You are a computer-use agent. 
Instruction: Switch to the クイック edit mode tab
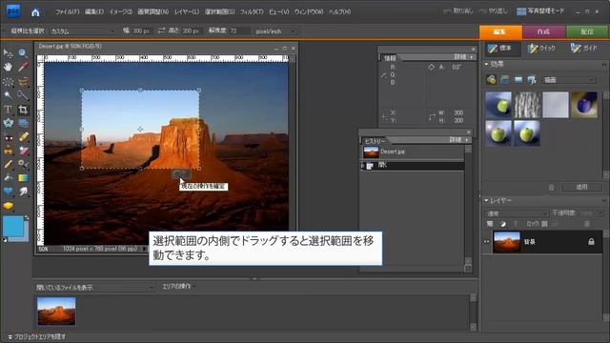coord(541,49)
